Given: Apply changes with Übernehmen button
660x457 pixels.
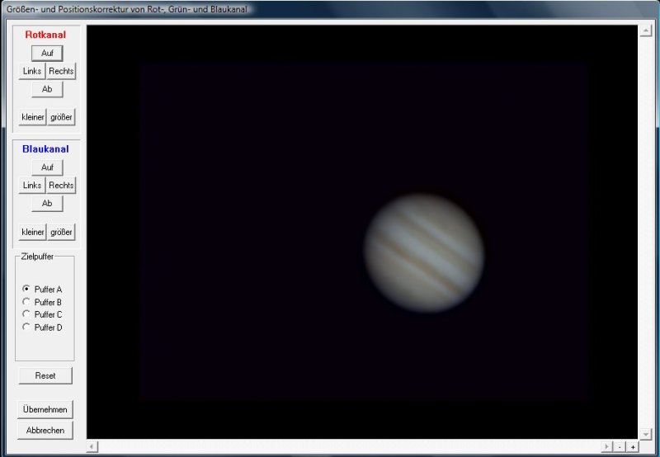Looking at the screenshot, I should pyautogui.click(x=45, y=409).
